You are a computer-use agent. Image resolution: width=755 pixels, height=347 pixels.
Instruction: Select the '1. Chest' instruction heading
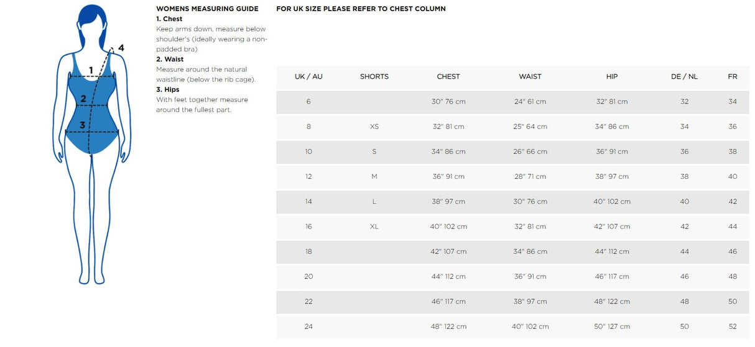[169, 19]
